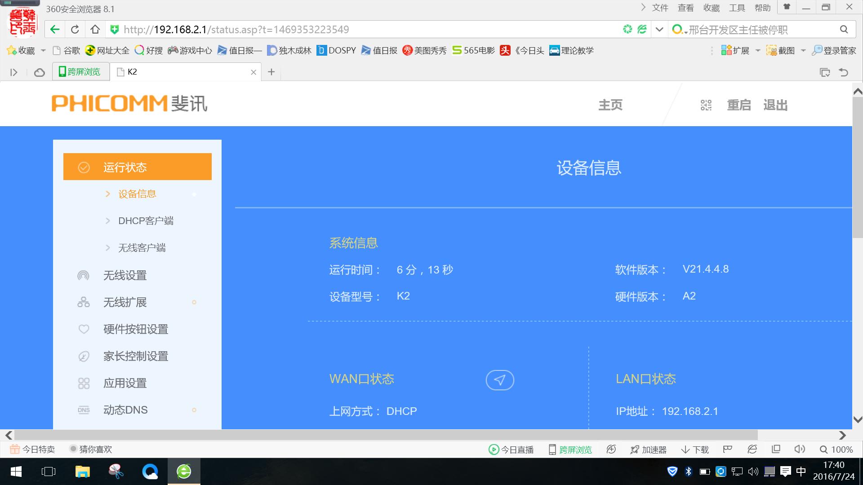This screenshot has width=863, height=485.
Task: Open the address bar history dropdown
Action: coord(658,29)
